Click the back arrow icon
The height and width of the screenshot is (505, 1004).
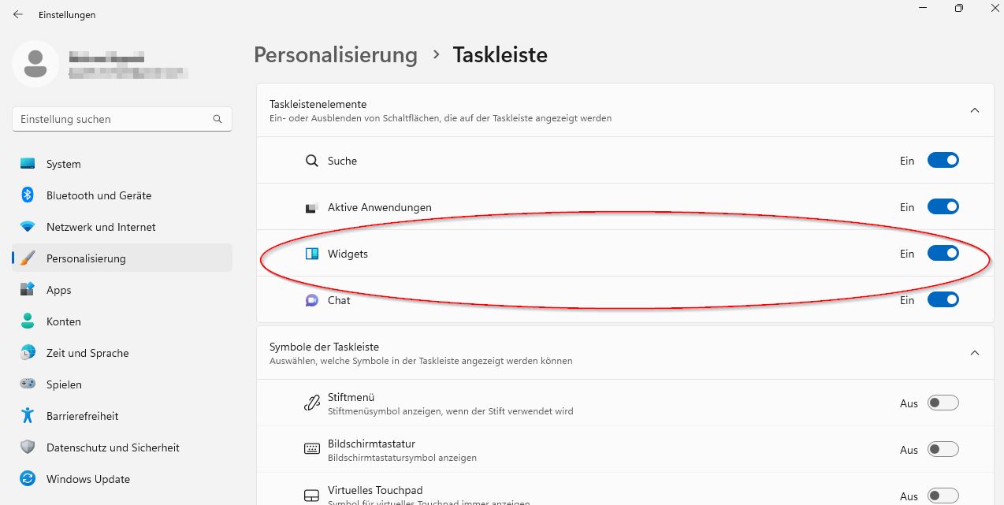pyautogui.click(x=18, y=14)
